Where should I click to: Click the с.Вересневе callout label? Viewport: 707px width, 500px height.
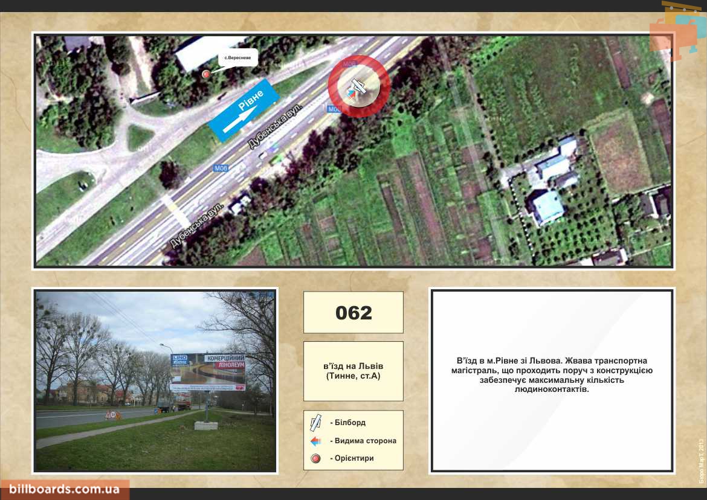click(238, 57)
